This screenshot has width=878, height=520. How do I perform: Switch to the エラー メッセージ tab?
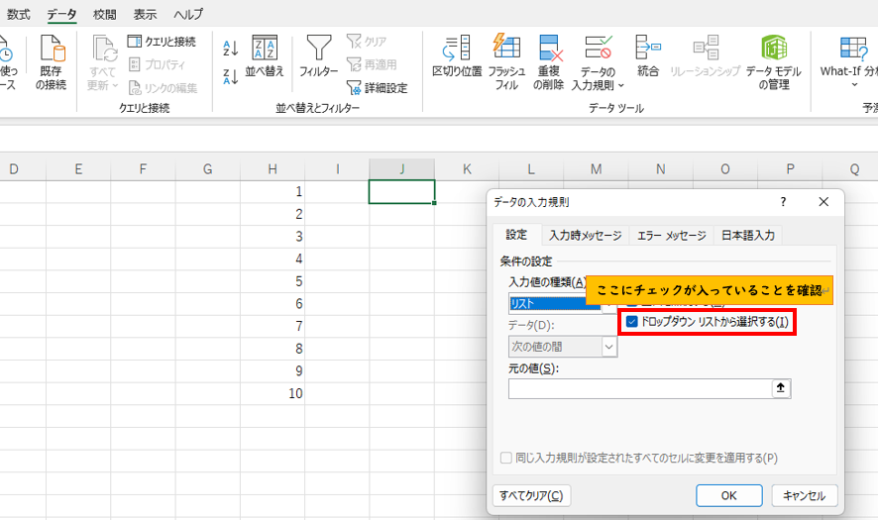tap(671, 236)
